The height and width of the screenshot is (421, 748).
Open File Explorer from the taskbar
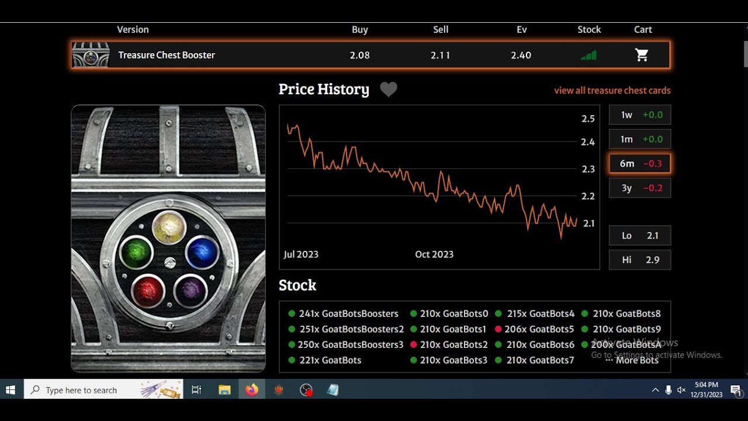click(224, 390)
